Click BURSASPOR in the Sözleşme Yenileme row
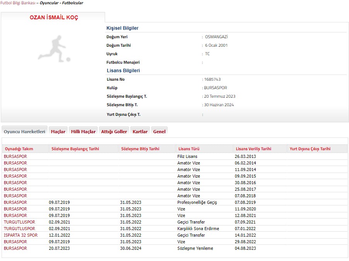 point(15,248)
